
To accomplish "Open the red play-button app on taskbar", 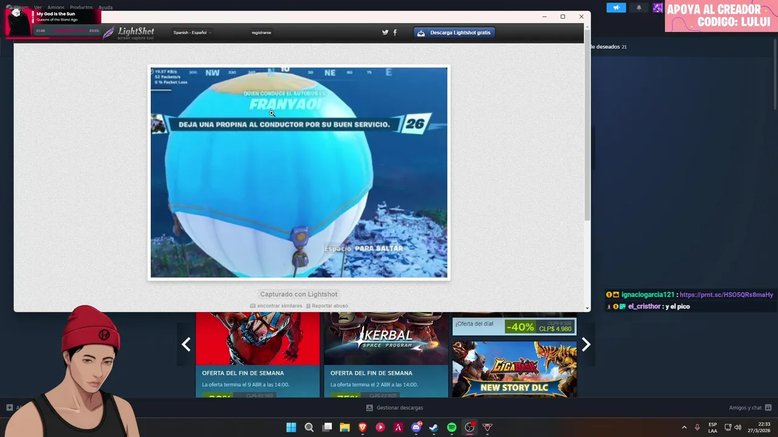I will (380, 427).
